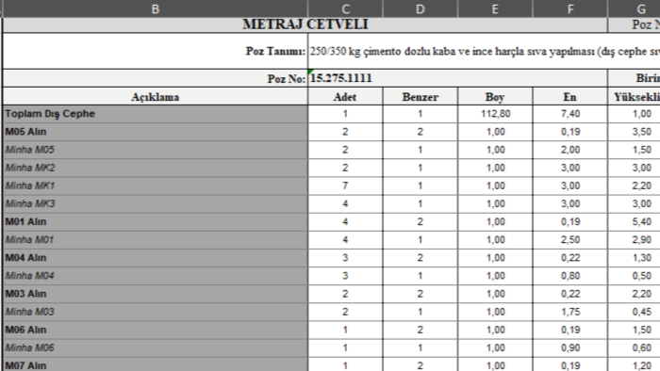Select the Minha MK2 row label

tap(156, 168)
